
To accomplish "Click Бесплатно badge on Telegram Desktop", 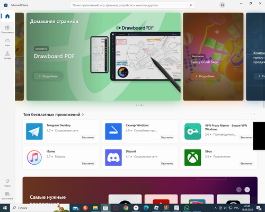I will tap(88, 137).
